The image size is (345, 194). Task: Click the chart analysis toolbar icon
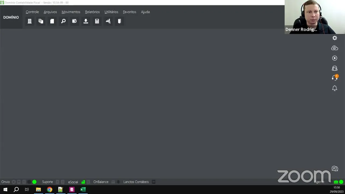(108, 21)
